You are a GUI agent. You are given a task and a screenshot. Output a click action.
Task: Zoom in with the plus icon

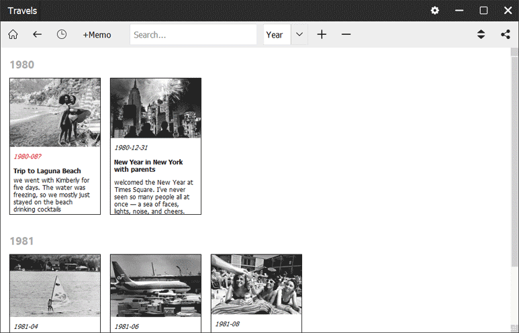322,34
